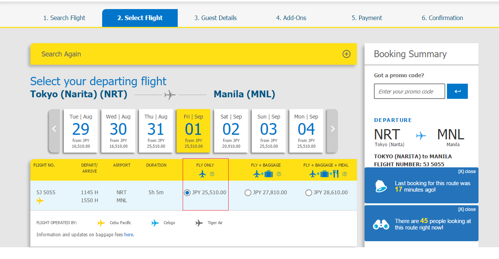Click the Fly + Baggage help icon
The width and height of the screenshot is (499, 259).
pyautogui.click(x=279, y=174)
